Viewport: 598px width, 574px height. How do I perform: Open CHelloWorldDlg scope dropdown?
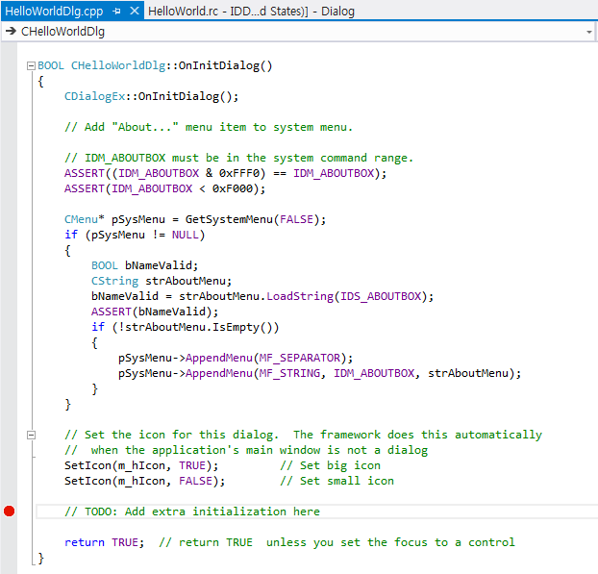299,32
